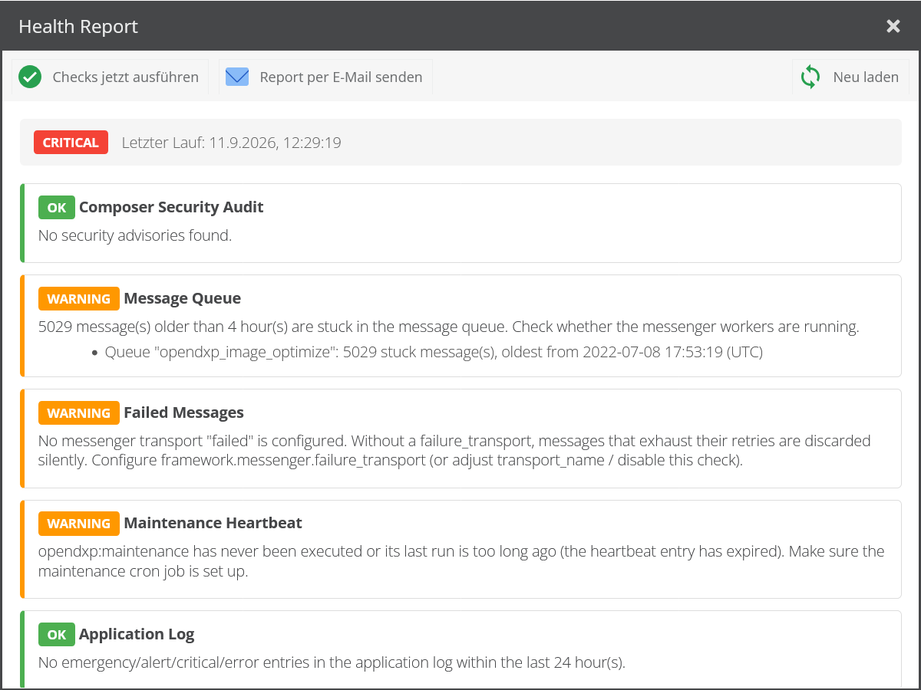
Task: Click the WARNING badge next to Message Queue
Action: tap(79, 298)
